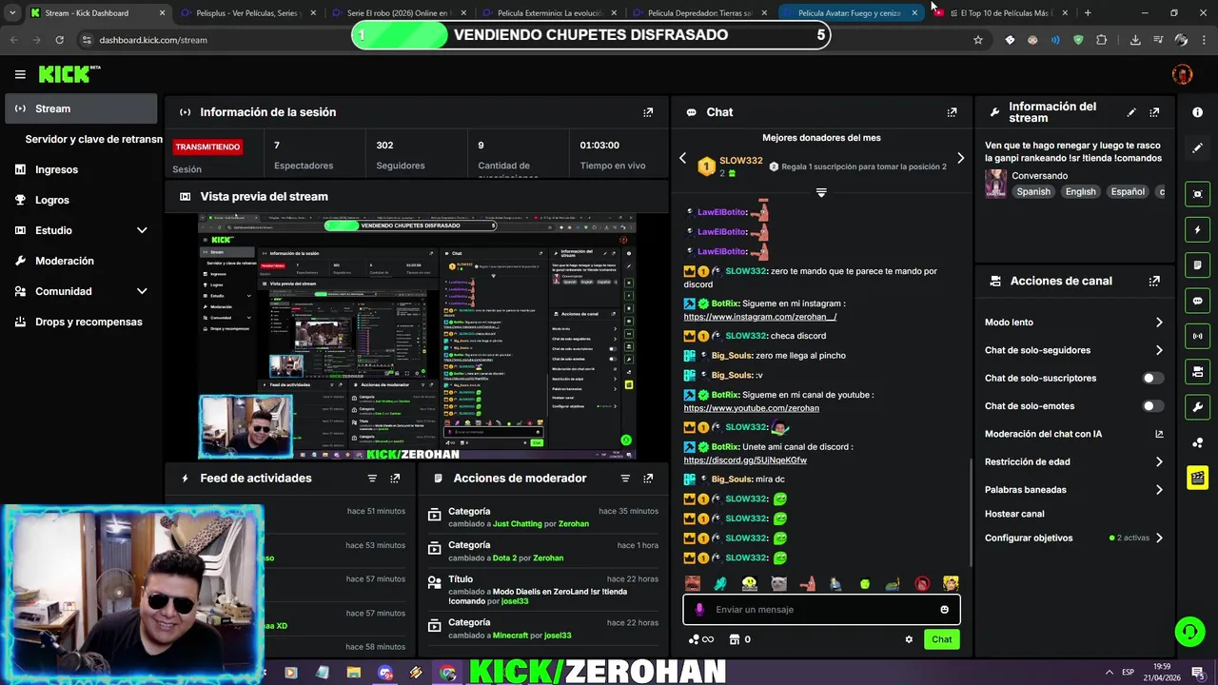Toggle the broadcast signal sidebar icon
The image size is (1218, 685).
coord(1197,336)
